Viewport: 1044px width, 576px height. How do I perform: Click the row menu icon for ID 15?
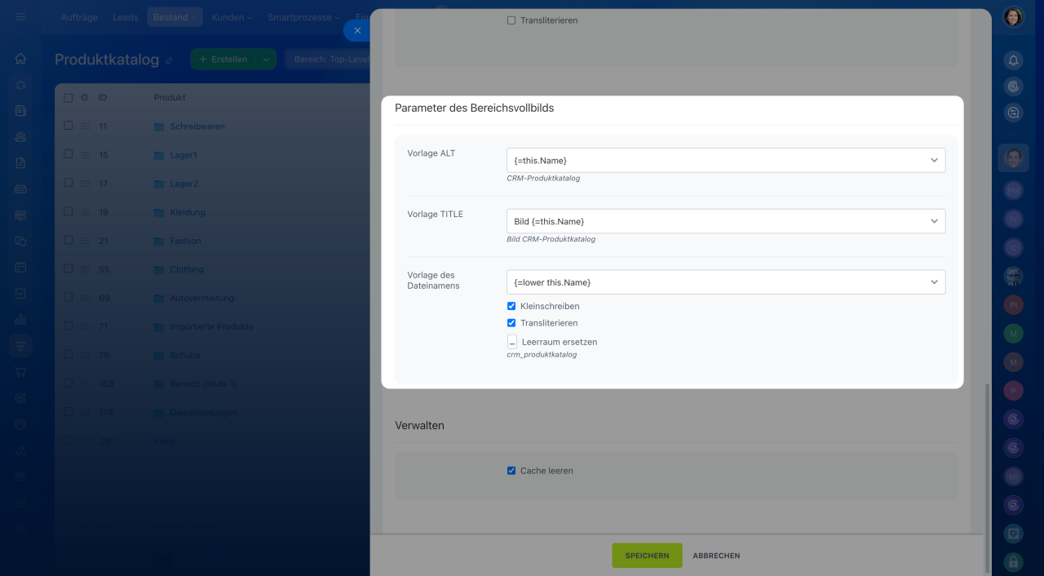coord(85,155)
